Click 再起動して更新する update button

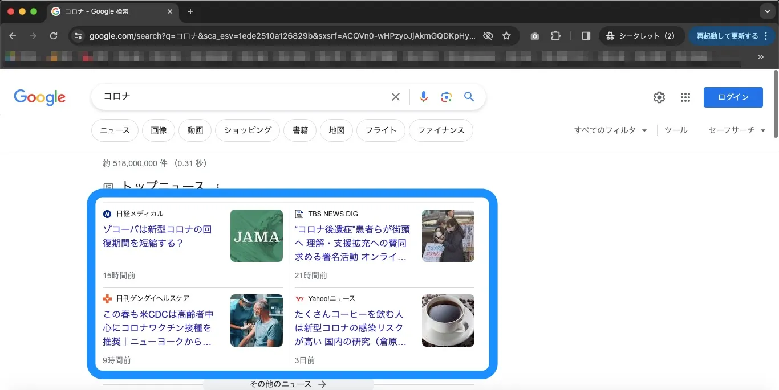[x=727, y=36]
